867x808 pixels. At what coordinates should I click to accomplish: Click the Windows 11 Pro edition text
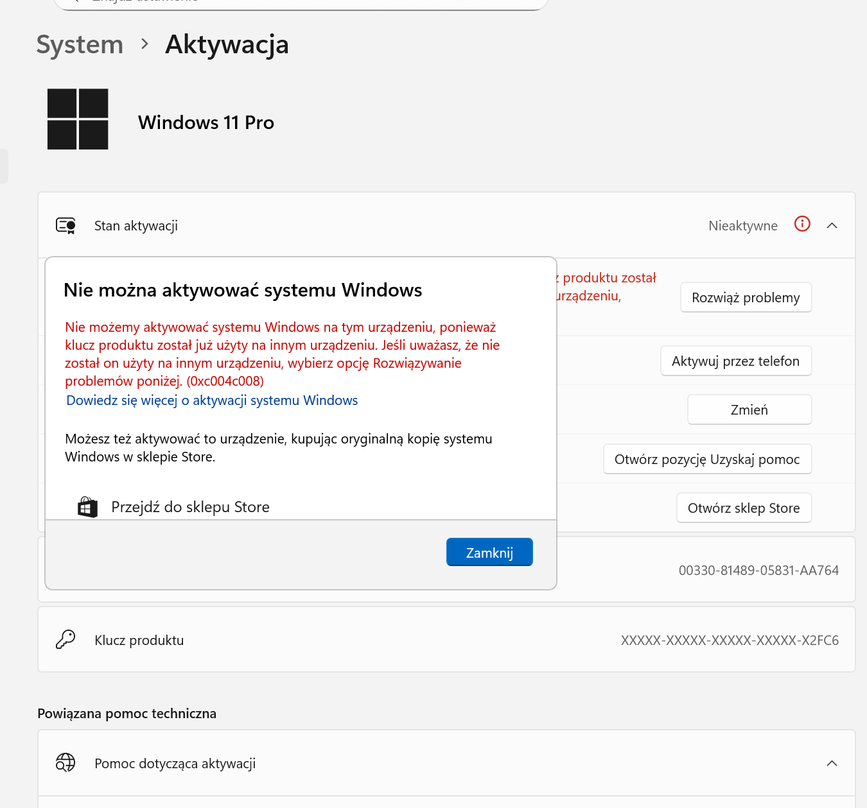[206, 123]
